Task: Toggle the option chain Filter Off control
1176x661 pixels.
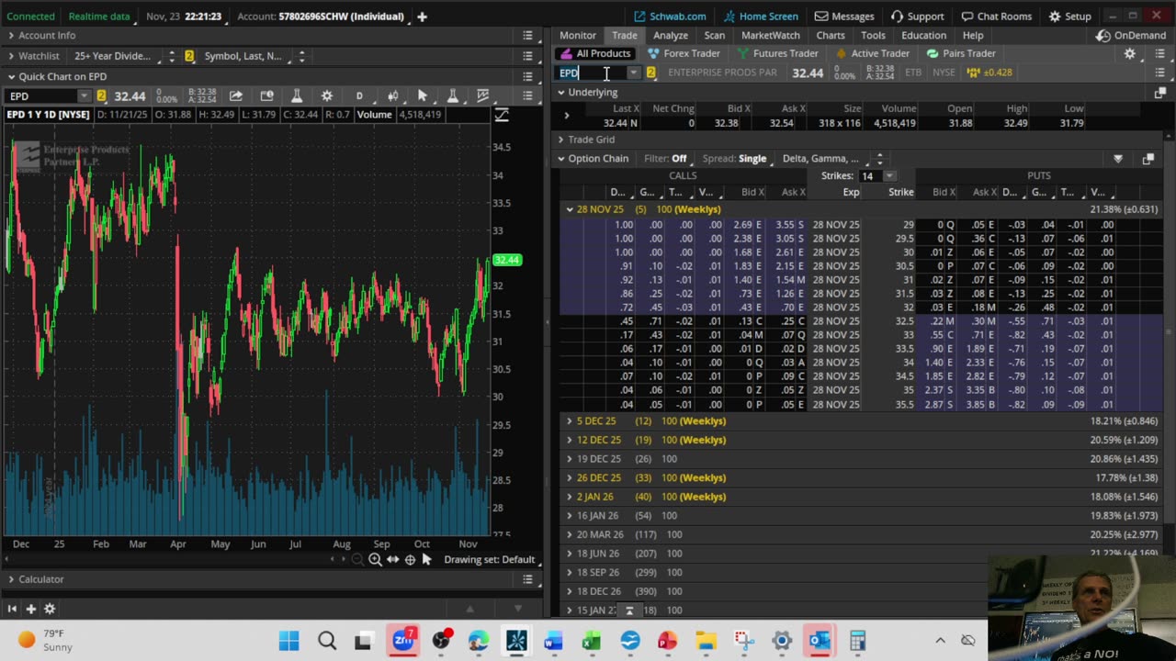Action: tap(678, 159)
